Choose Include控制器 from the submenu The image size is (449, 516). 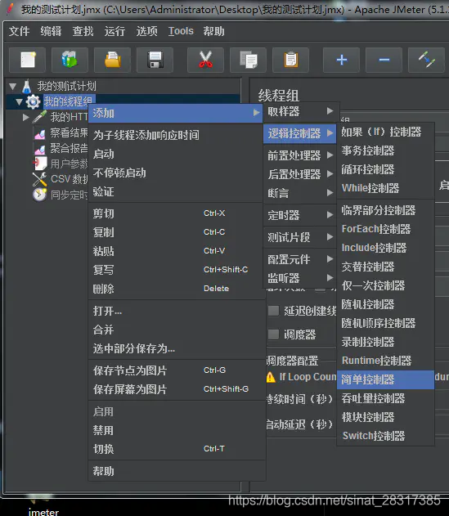(386, 248)
